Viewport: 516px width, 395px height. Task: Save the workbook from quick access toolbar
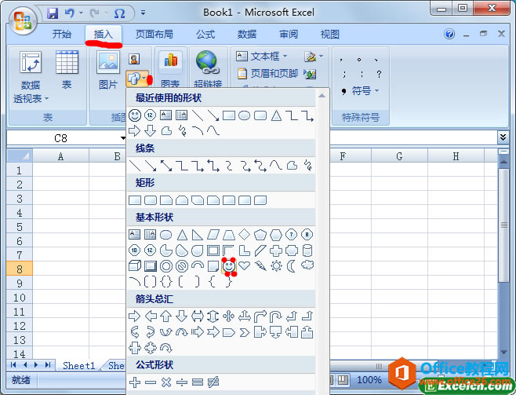[53, 13]
